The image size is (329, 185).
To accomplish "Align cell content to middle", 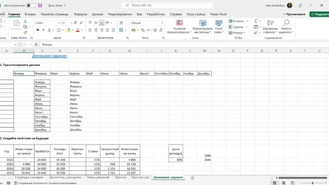I will 96,23.
